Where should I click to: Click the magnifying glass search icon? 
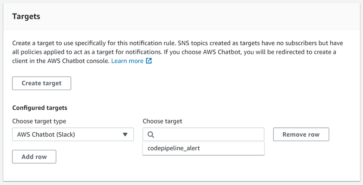click(151, 135)
